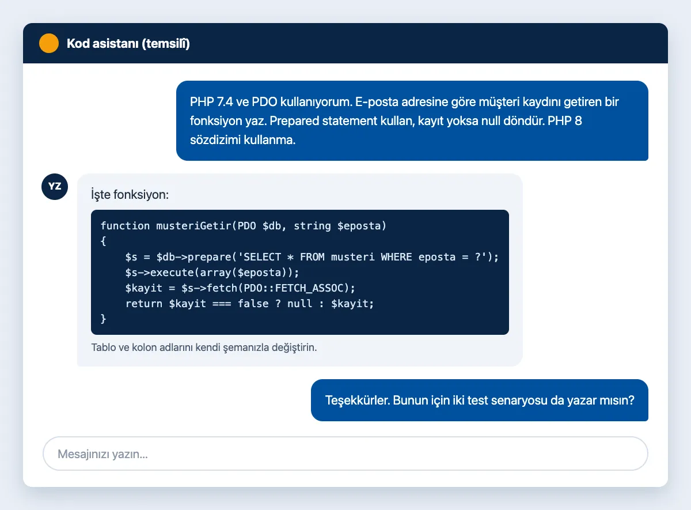The width and height of the screenshot is (691, 510).
Task: Click the "$s->execute(array($eposta));" code line
Action: pos(212,272)
